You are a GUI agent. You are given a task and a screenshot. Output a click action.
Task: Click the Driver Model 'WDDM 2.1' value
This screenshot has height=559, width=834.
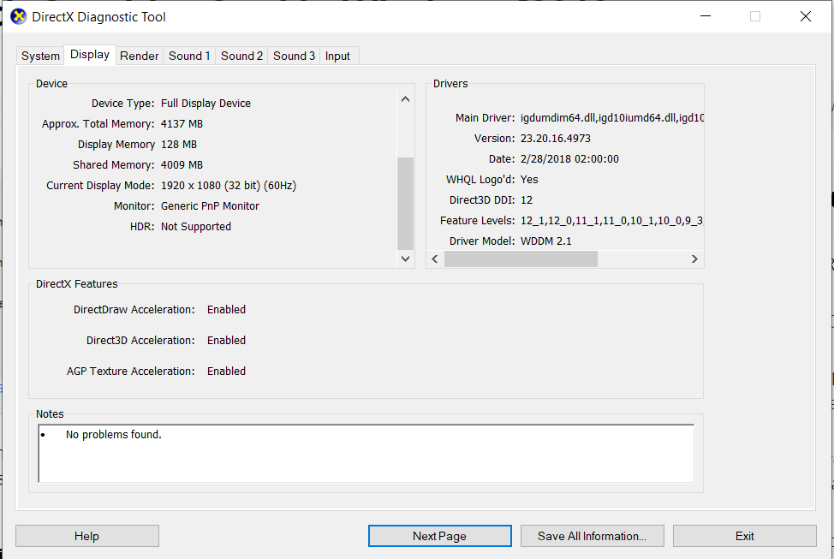click(x=545, y=241)
